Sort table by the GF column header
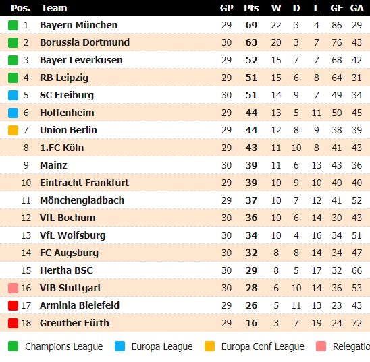 click(336, 8)
